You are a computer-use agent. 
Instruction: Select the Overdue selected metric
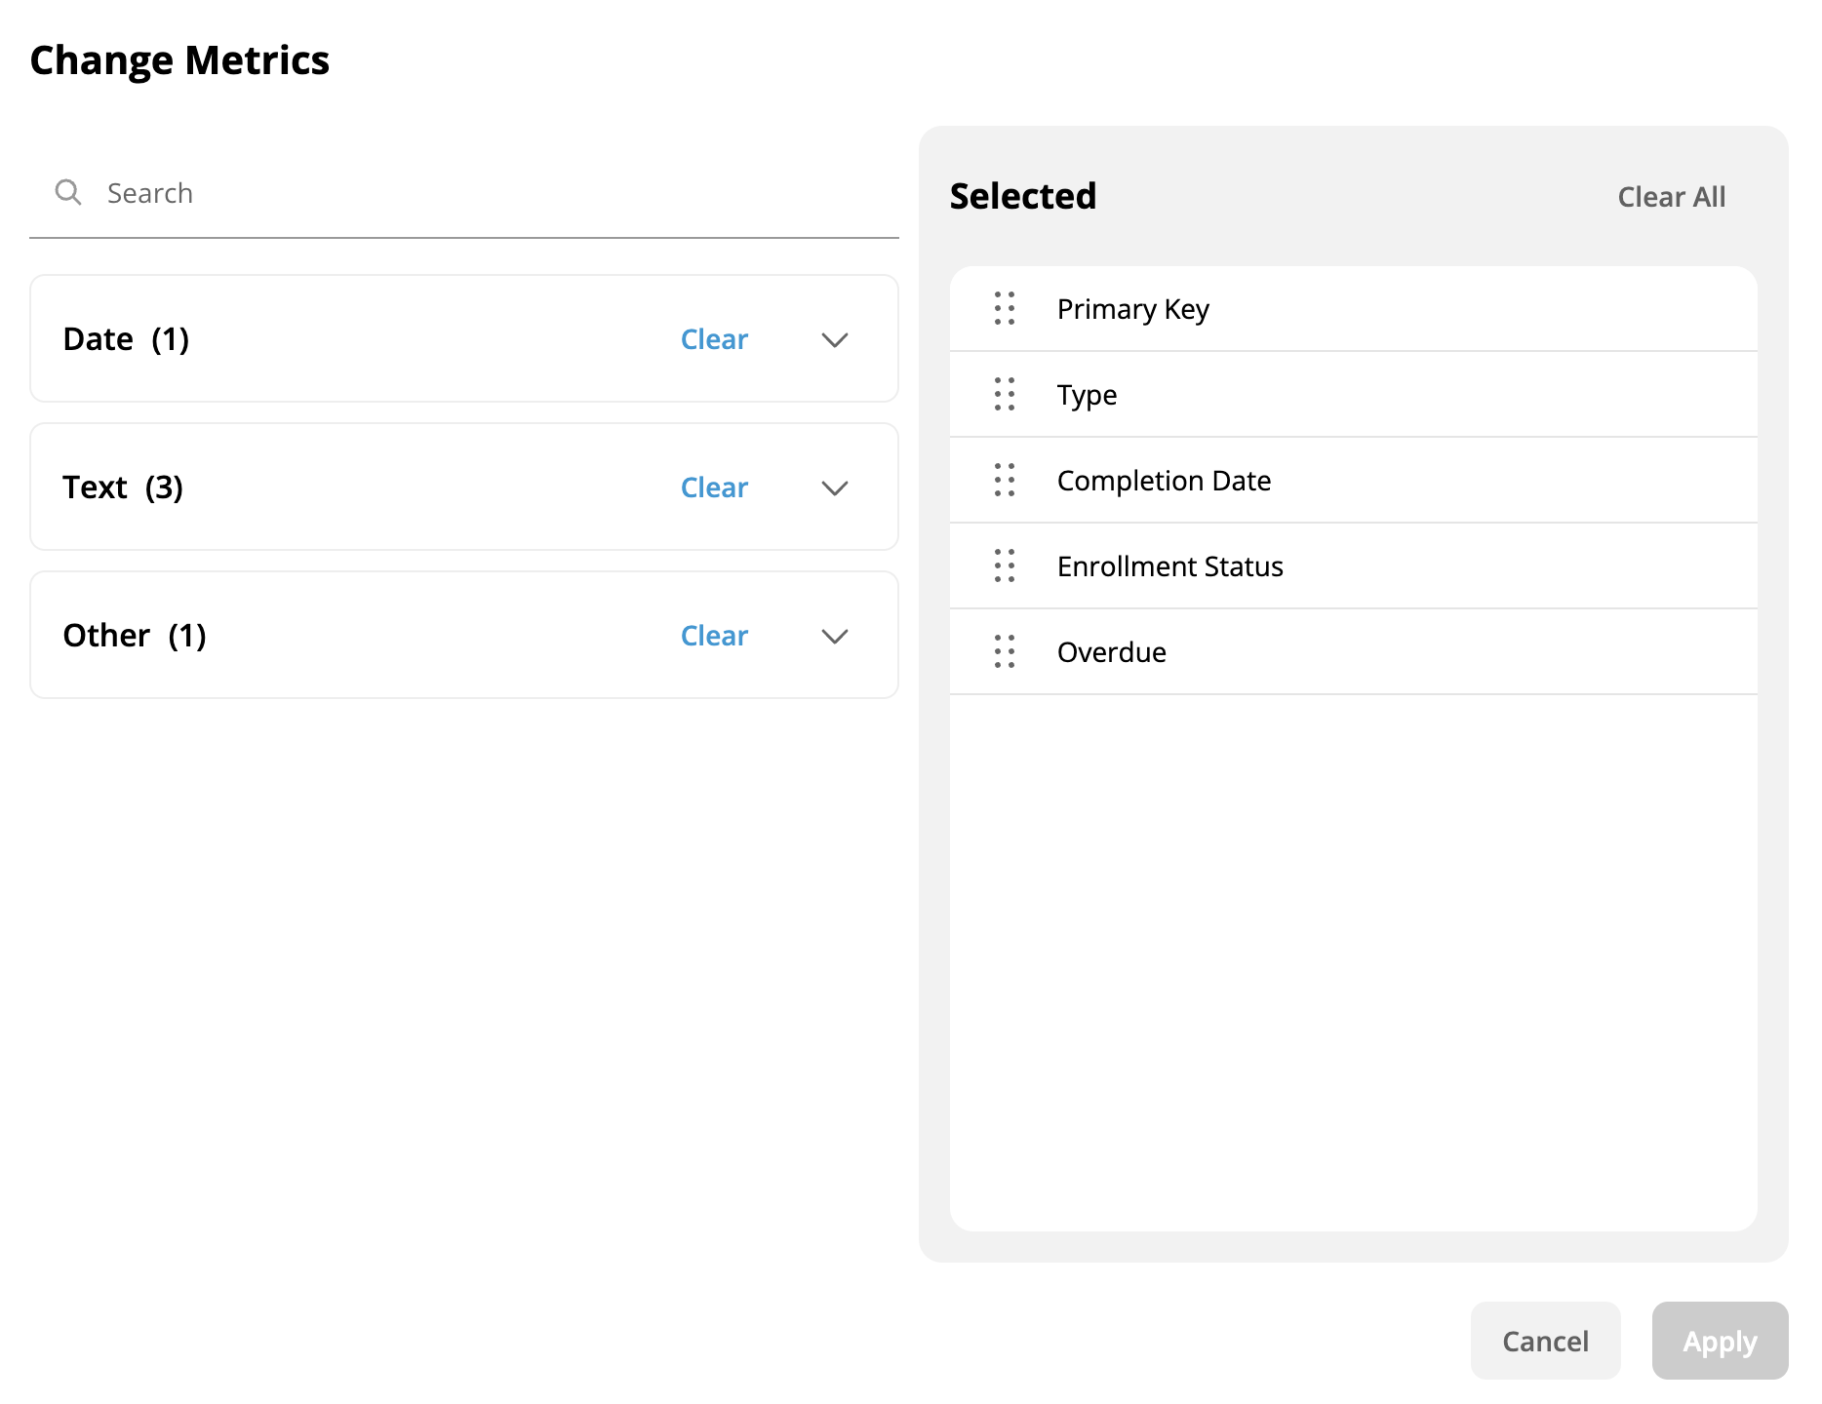coord(1111,652)
